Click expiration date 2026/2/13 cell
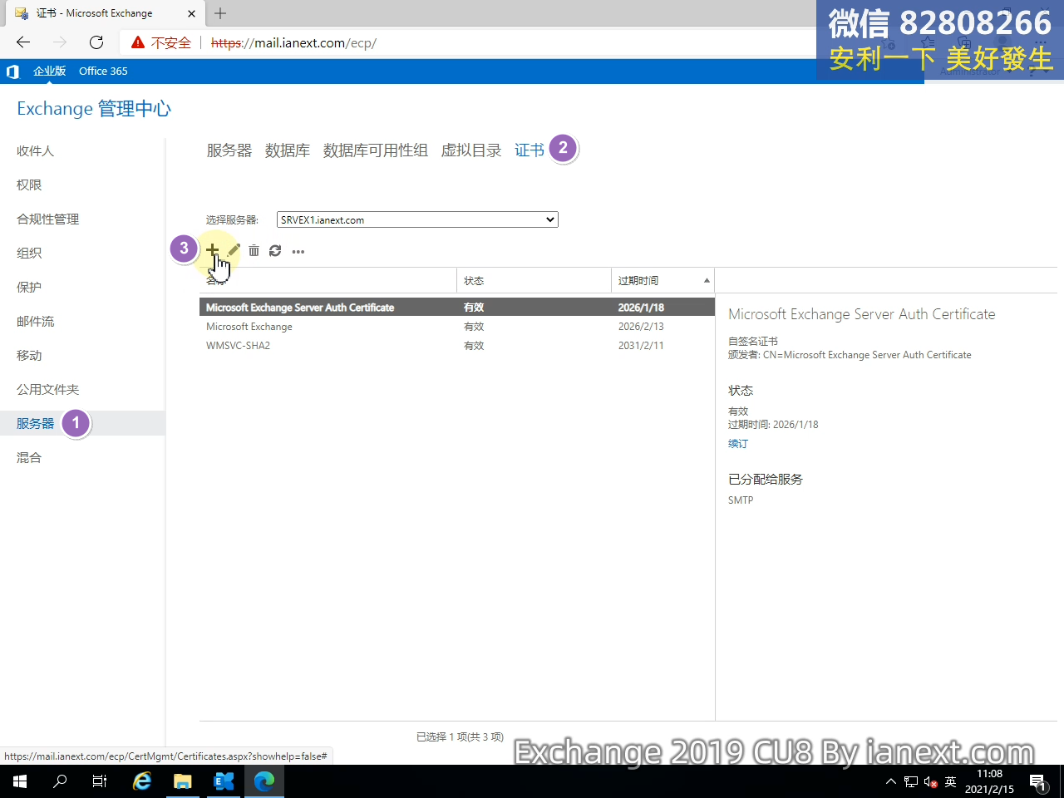The image size is (1064, 798). (x=641, y=327)
